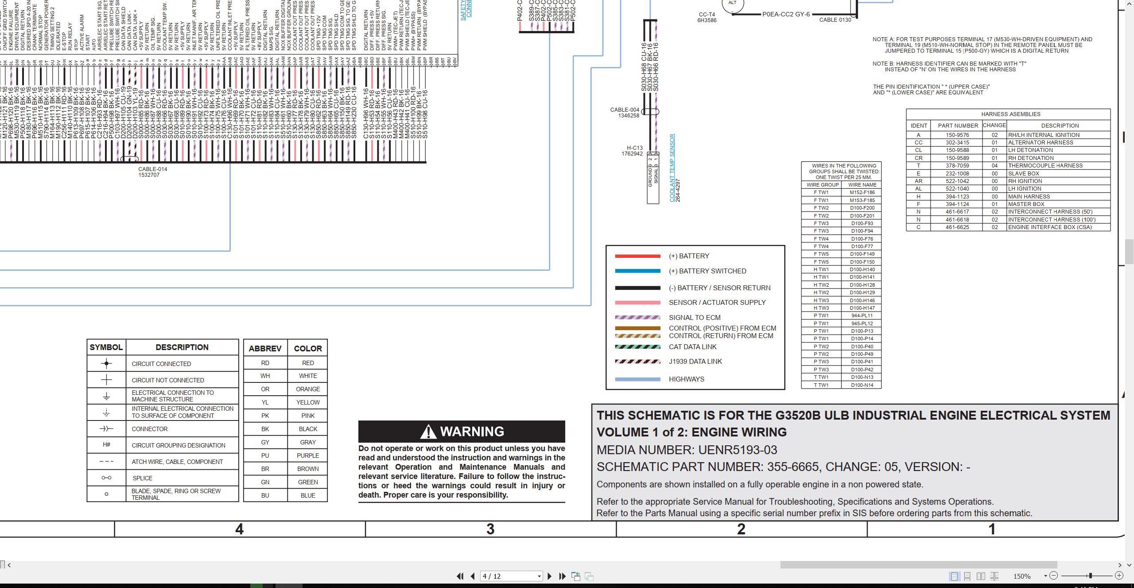Click the CABLE-014 1532707 label
This screenshot has height=588, width=1134.
click(152, 172)
